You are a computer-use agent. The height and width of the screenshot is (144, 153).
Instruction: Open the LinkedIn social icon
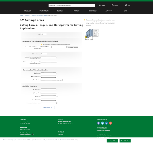pos(107,123)
